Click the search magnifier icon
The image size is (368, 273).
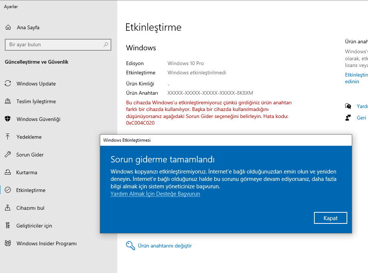coord(106,45)
